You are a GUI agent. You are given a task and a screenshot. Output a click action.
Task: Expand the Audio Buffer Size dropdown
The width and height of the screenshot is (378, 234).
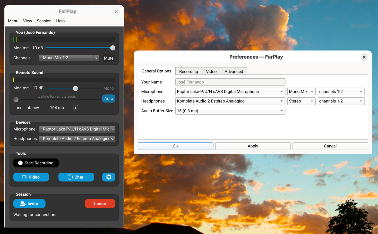230,111
